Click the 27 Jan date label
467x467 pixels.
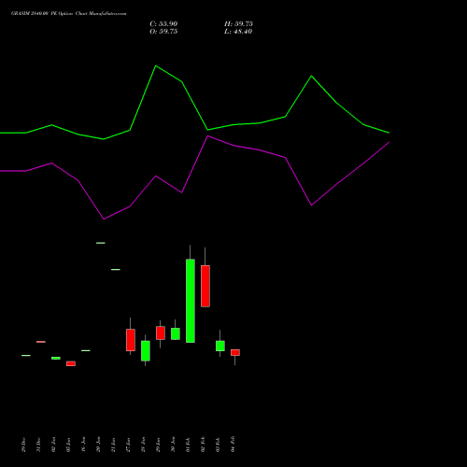click(129, 445)
